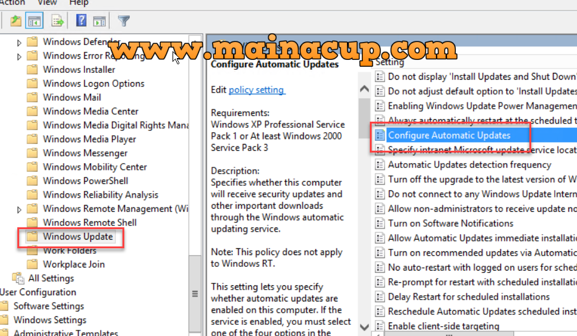Screen dimensions: 577x336
Task: Select Do not connect to Windows Update Internet policy
Action: point(482,194)
